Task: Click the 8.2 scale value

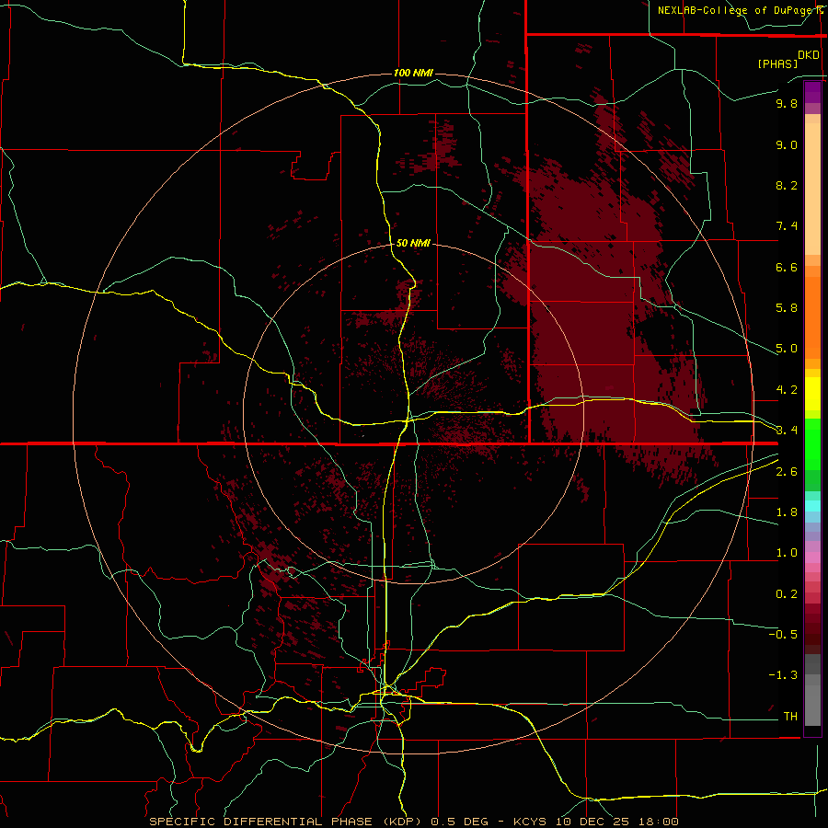Action: (x=787, y=185)
